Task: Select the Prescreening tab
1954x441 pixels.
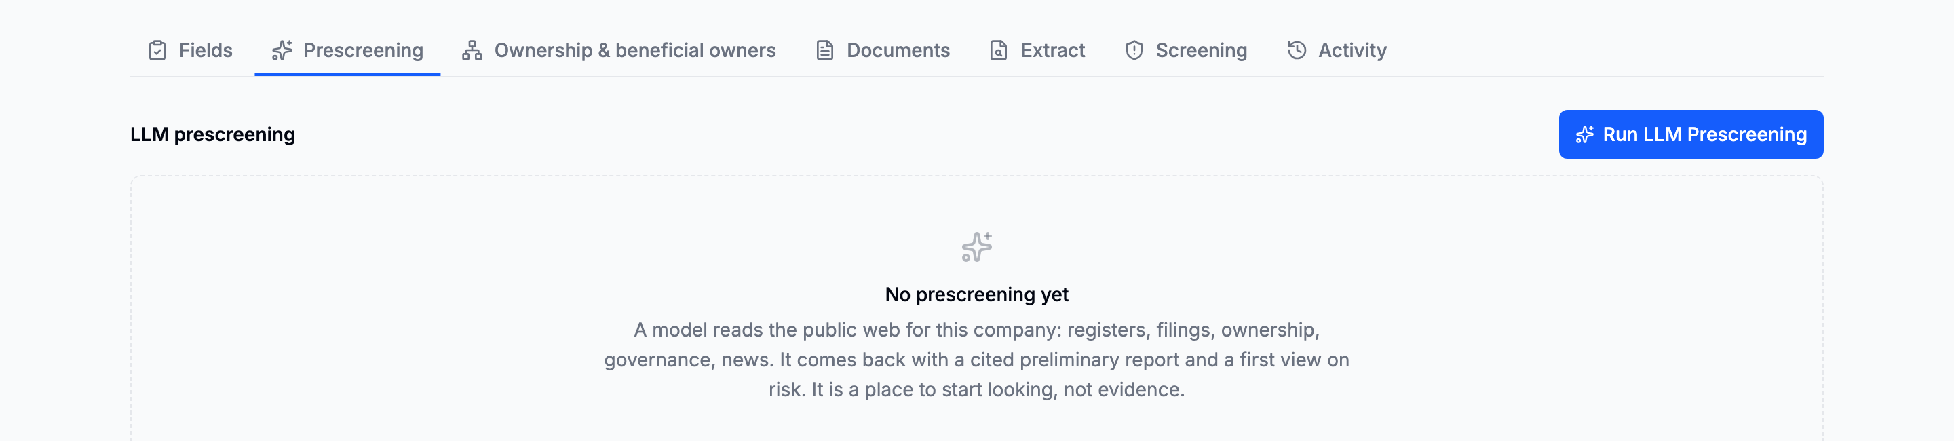Action: pos(347,50)
